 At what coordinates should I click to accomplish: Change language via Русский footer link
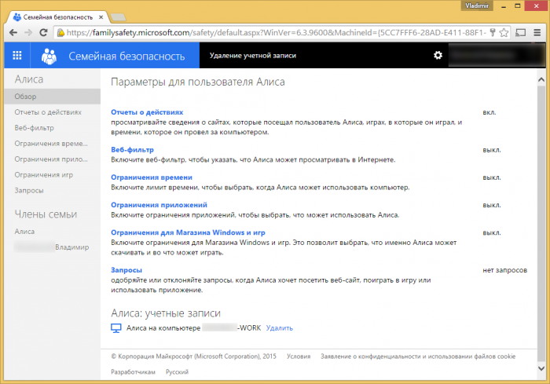(x=177, y=371)
